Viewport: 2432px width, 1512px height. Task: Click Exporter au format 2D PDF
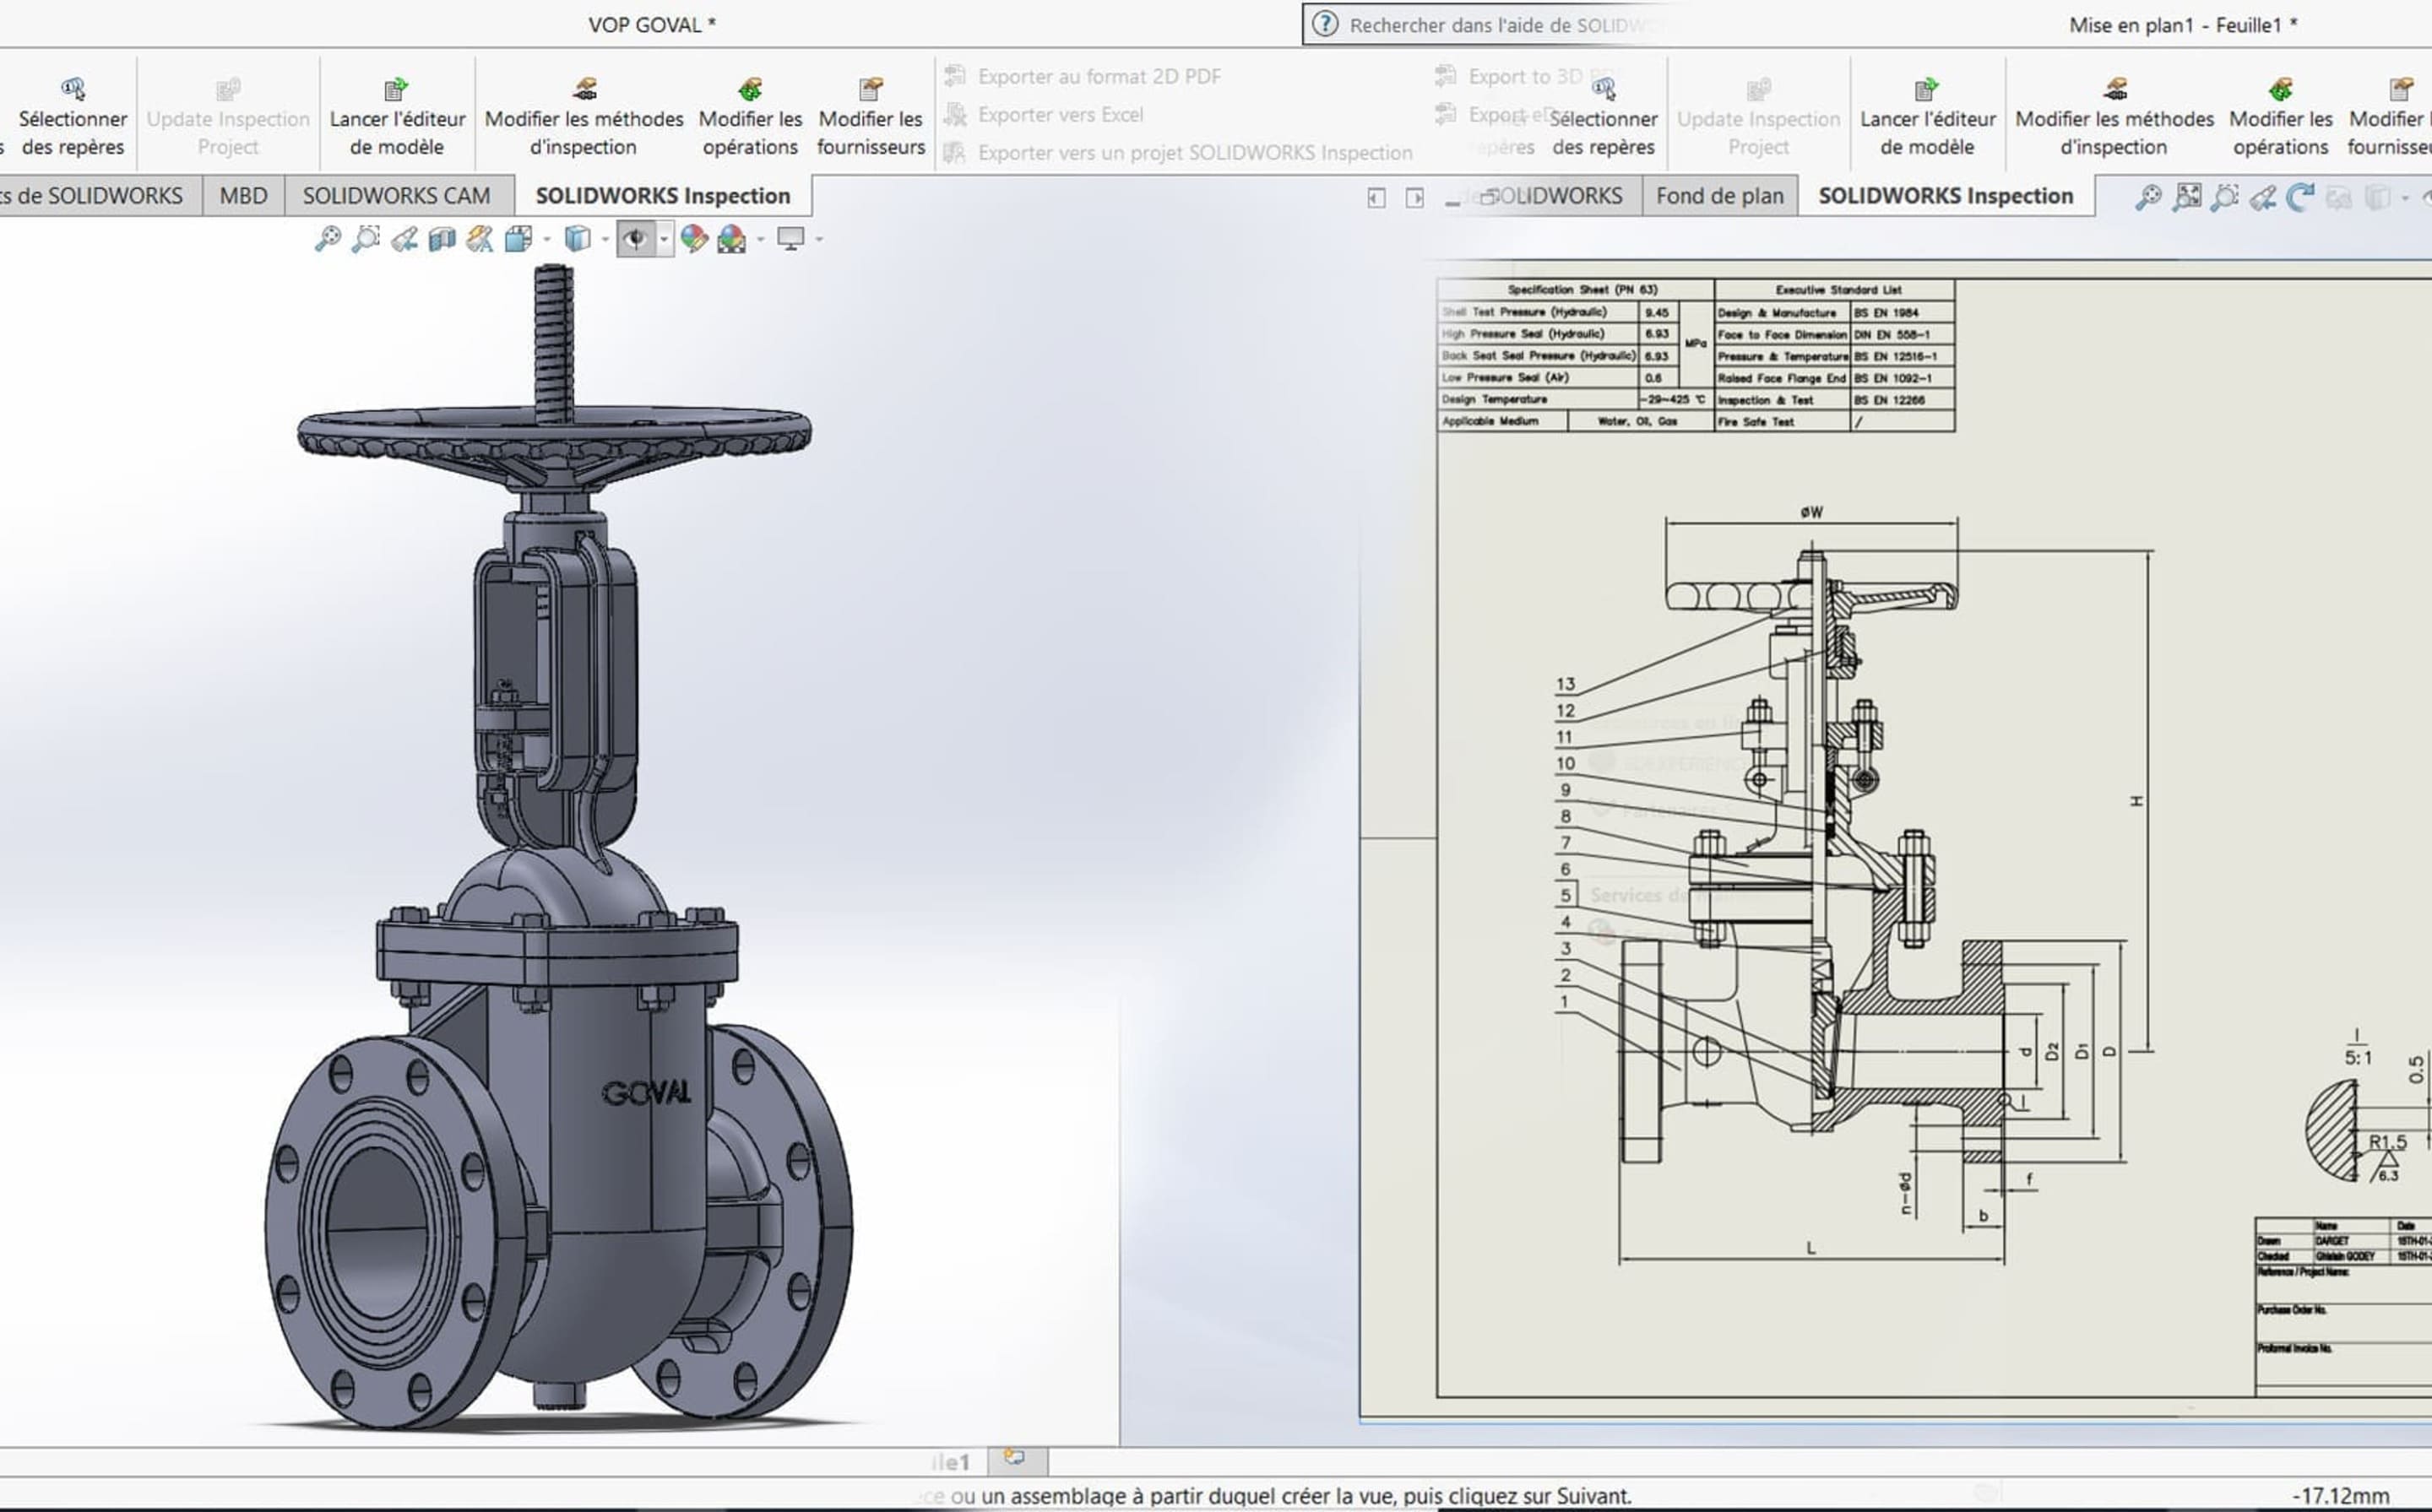[1084, 76]
